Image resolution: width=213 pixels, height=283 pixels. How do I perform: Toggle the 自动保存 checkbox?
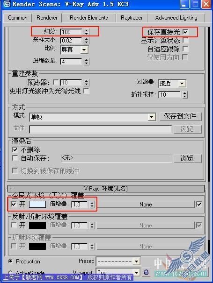(x=15, y=158)
